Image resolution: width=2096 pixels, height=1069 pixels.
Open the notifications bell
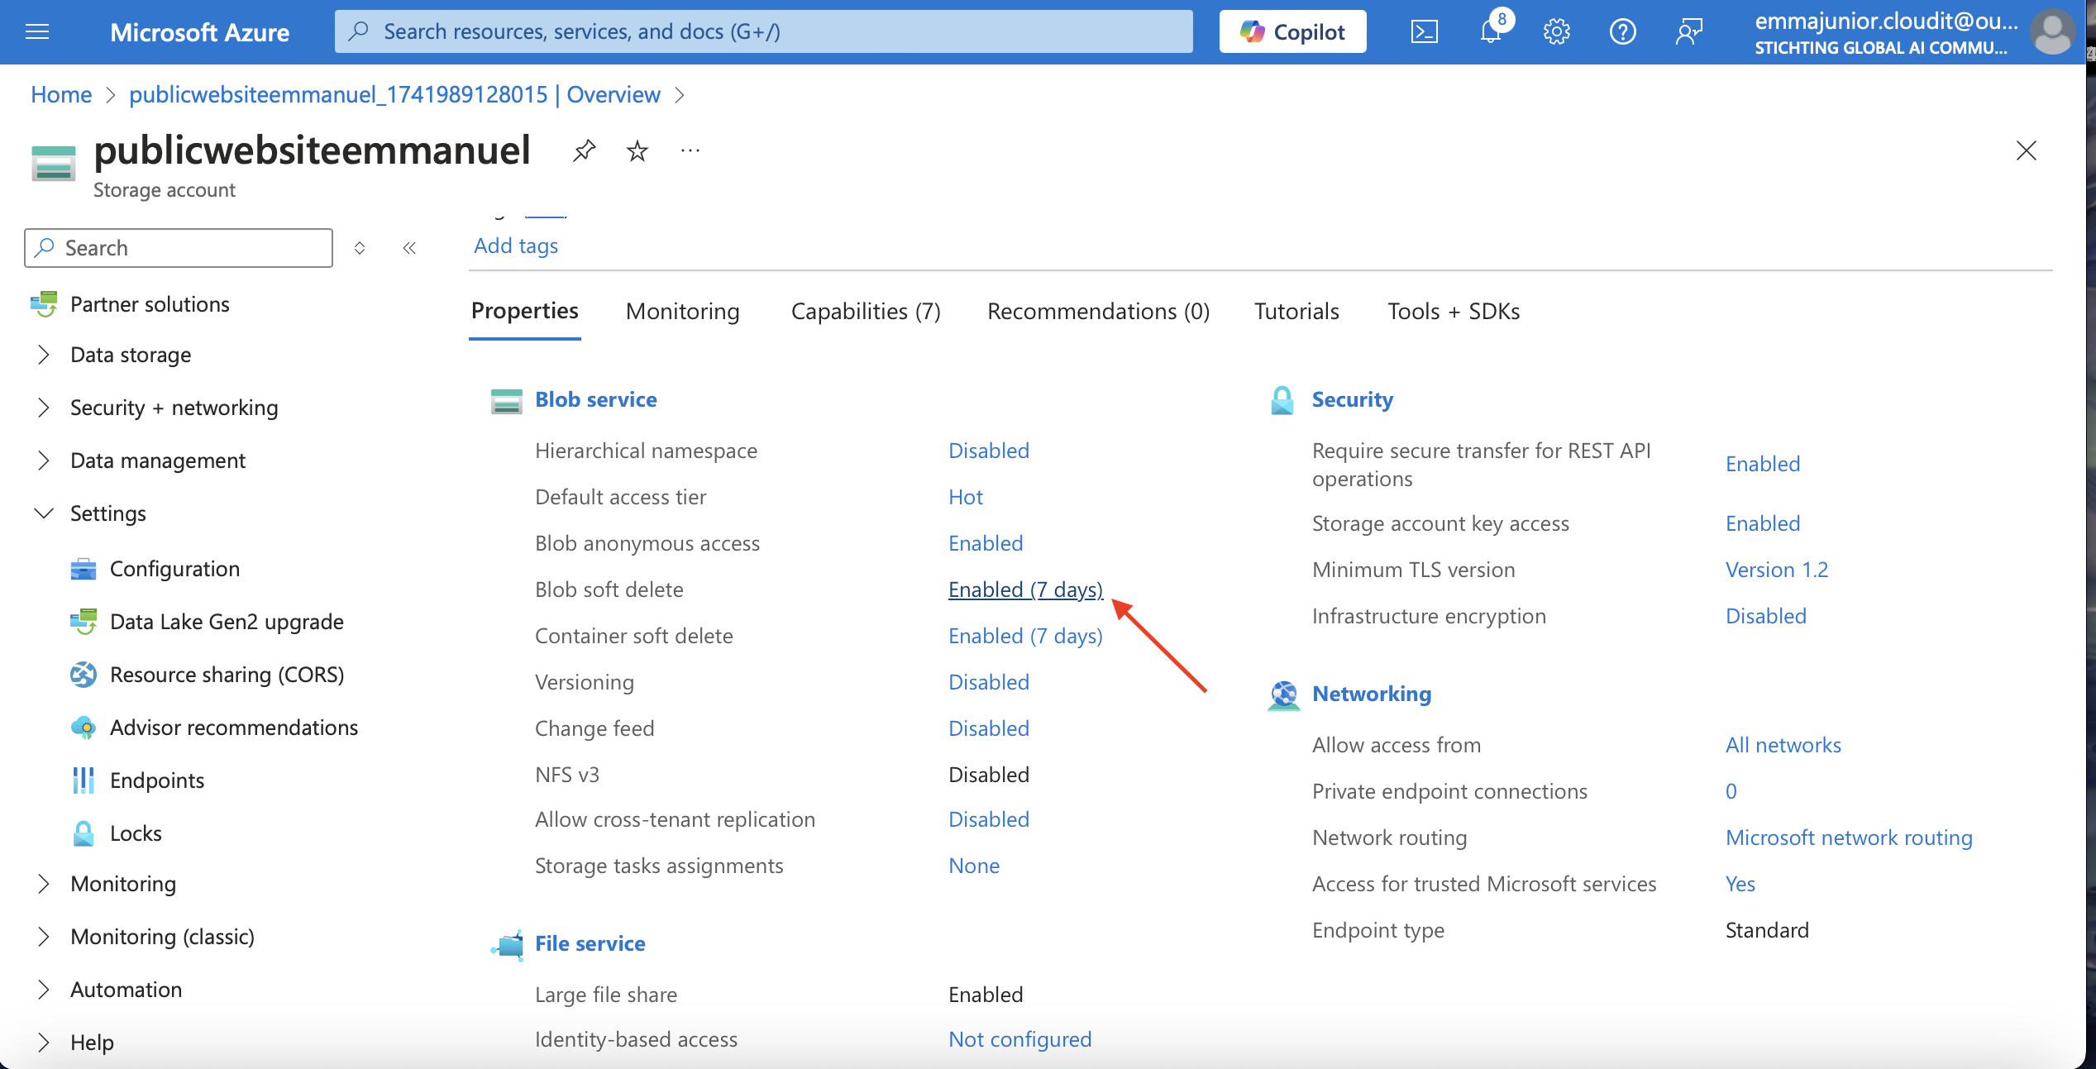click(x=1491, y=32)
